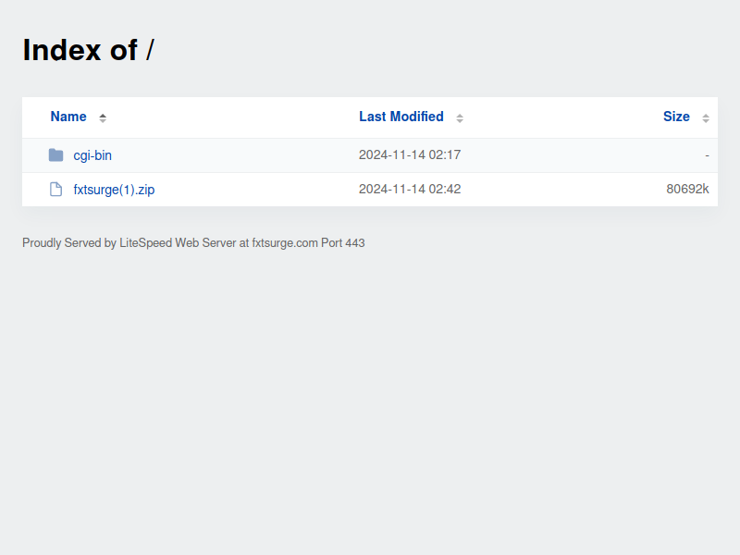Image resolution: width=740 pixels, height=555 pixels.
Task: Click the 2024-11-14 02:17 date cell
Action: tap(410, 155)
